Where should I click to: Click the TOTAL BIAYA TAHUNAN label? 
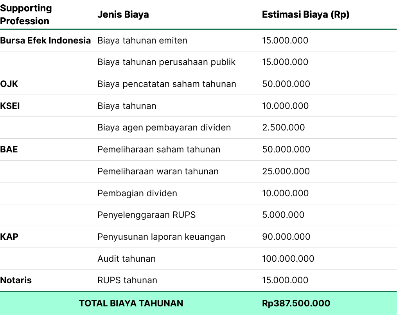[x=131, y=303]
